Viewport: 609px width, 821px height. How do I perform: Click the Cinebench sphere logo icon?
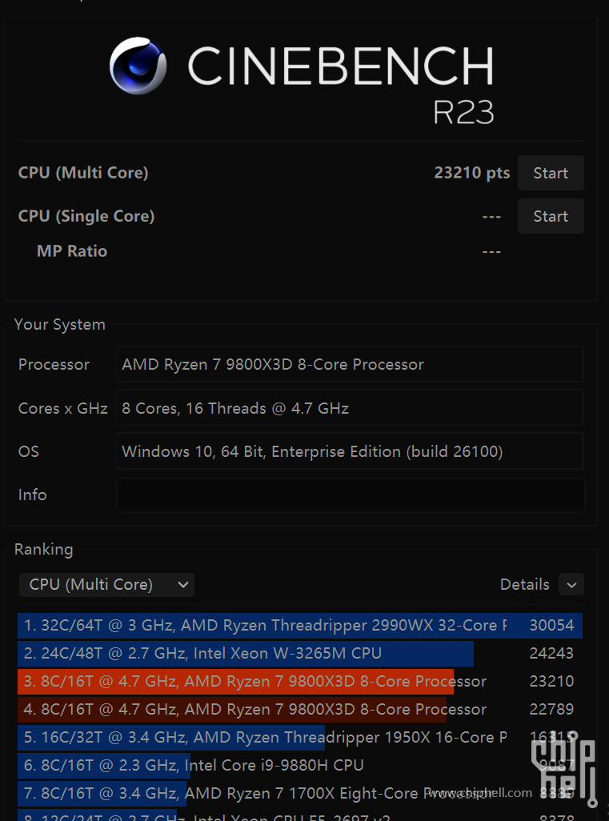coord(138,66)
